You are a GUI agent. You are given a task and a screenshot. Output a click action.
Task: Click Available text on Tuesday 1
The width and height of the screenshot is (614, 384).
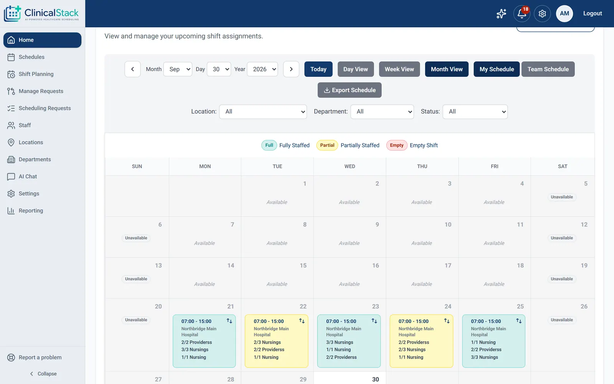(x=277, y=202)
